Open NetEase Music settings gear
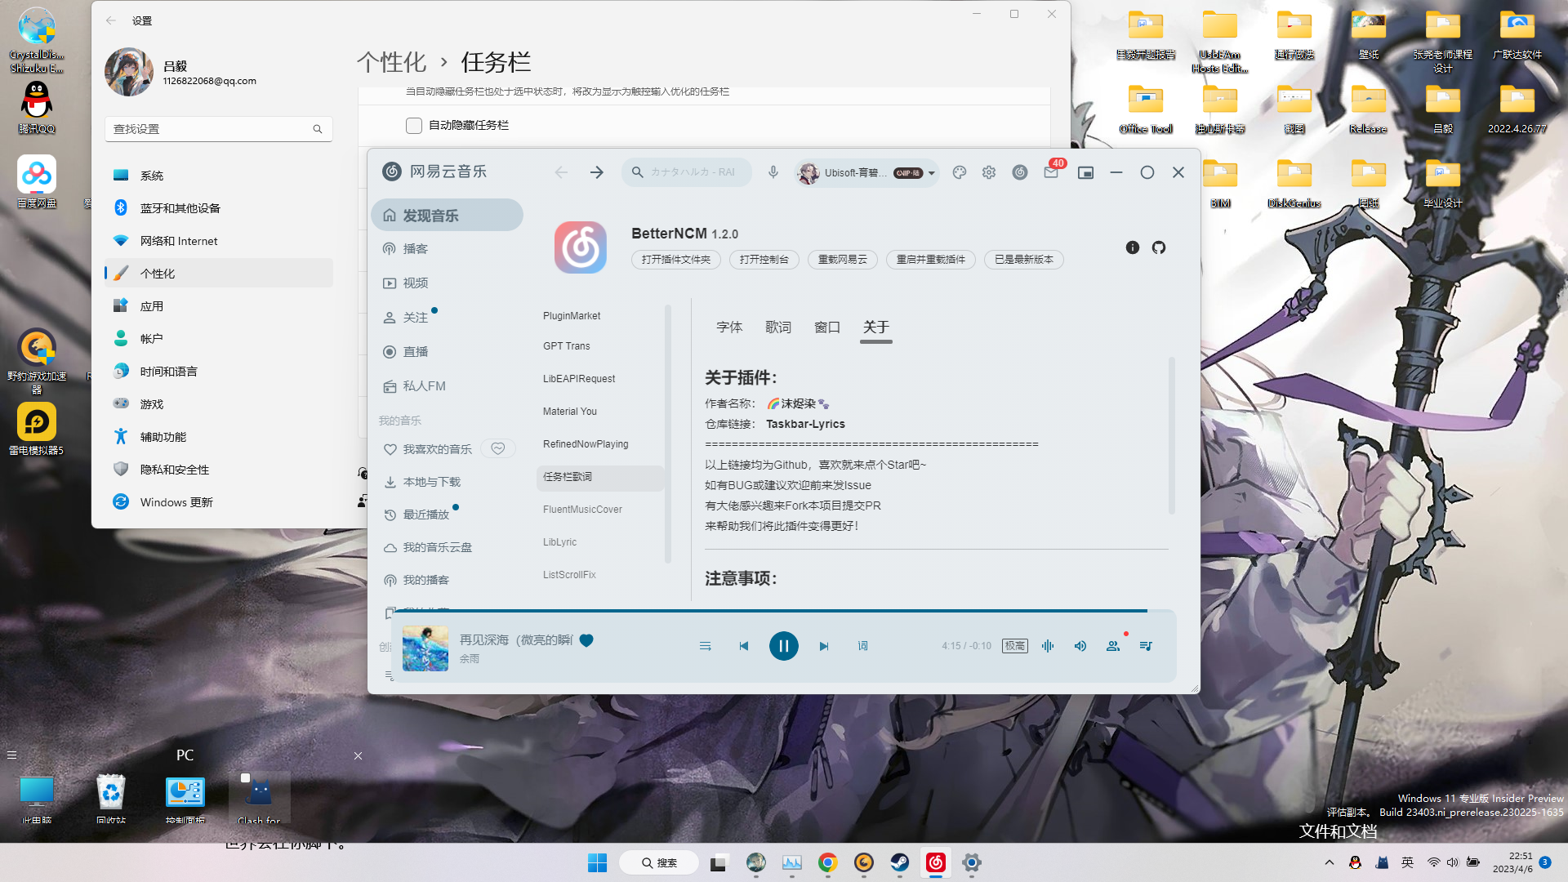Viewport: 1568px width, 882px height. point(988,172)
